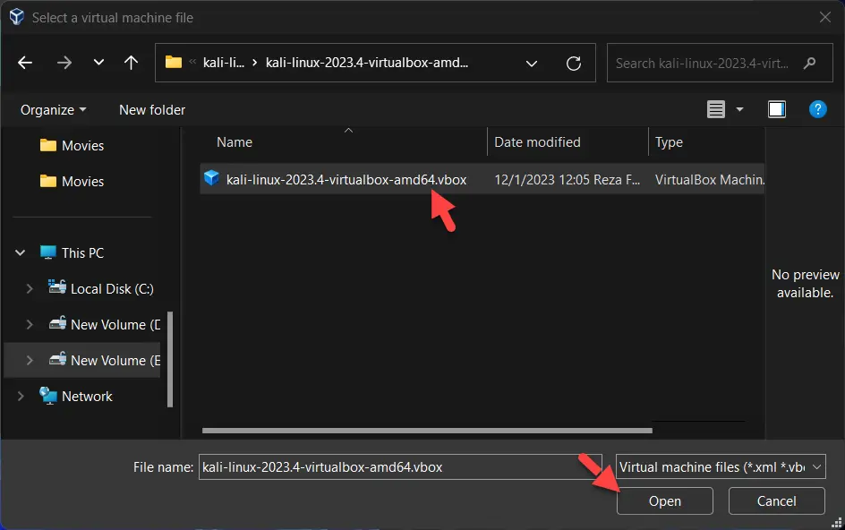Sort files by Date modified column

click(537, 141)
